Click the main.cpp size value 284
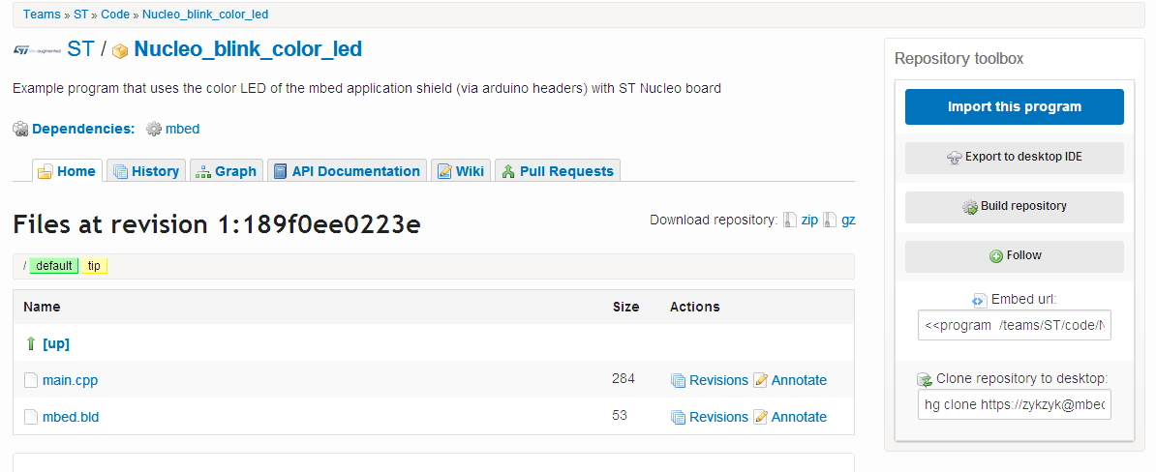 pyautogui.click(x=623, y=378)
